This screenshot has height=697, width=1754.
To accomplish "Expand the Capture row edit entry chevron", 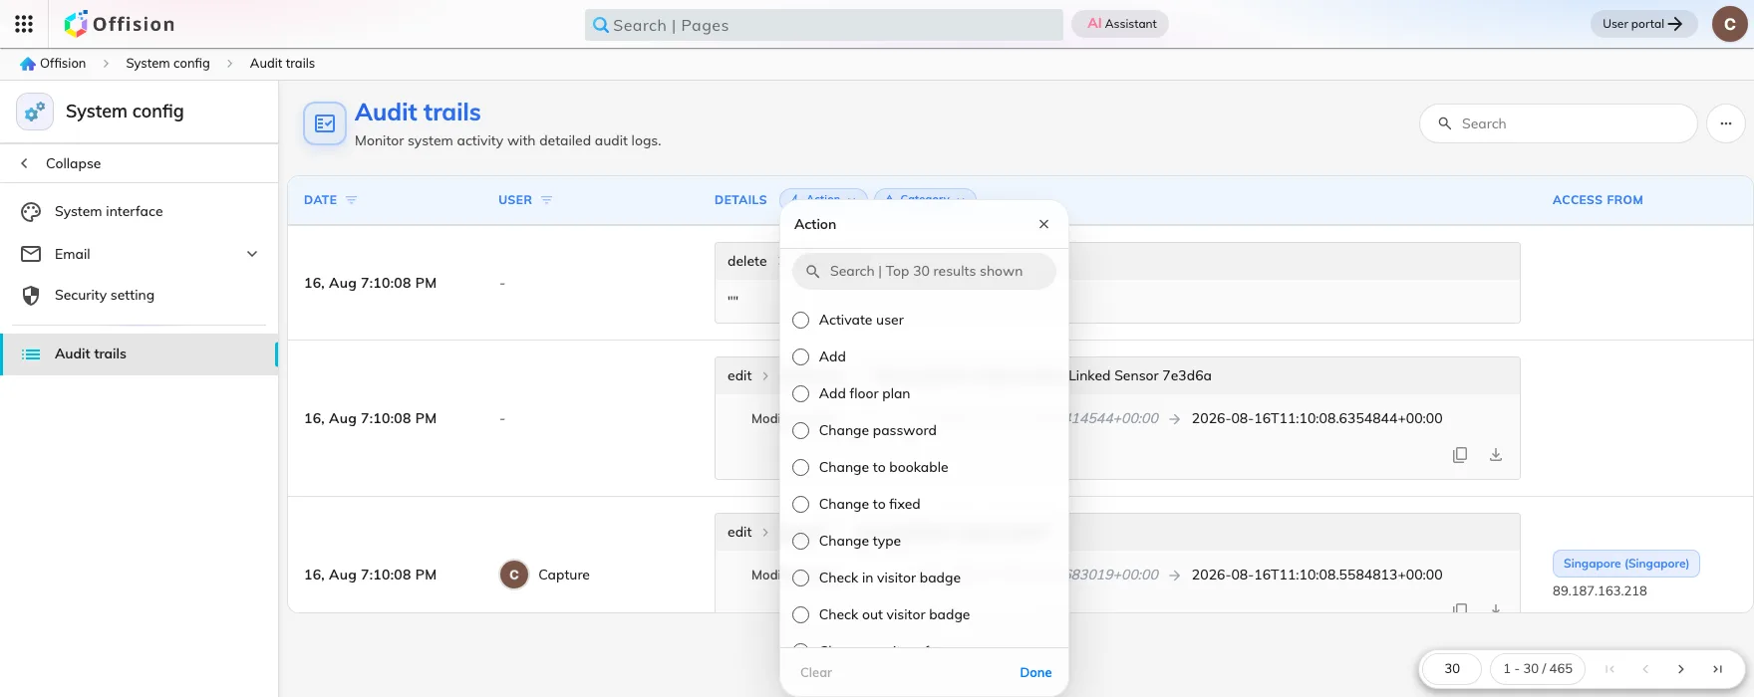I will tap(765, 532).
